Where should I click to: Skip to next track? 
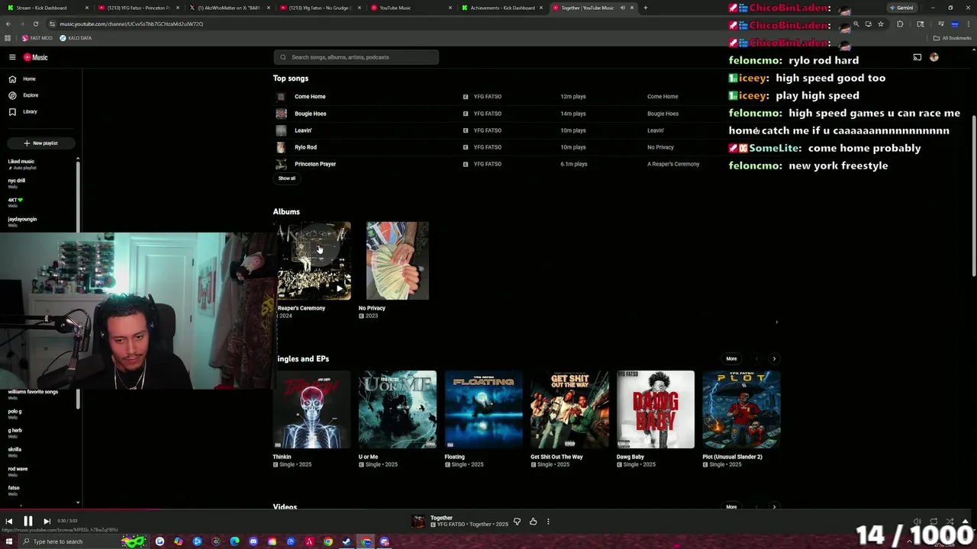[47, 522]
